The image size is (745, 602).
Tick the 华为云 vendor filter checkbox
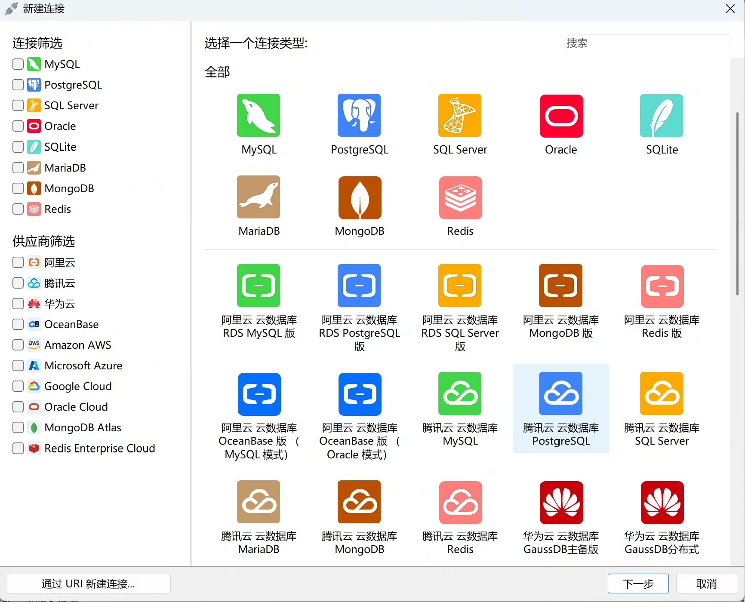(x=18, y=304)
